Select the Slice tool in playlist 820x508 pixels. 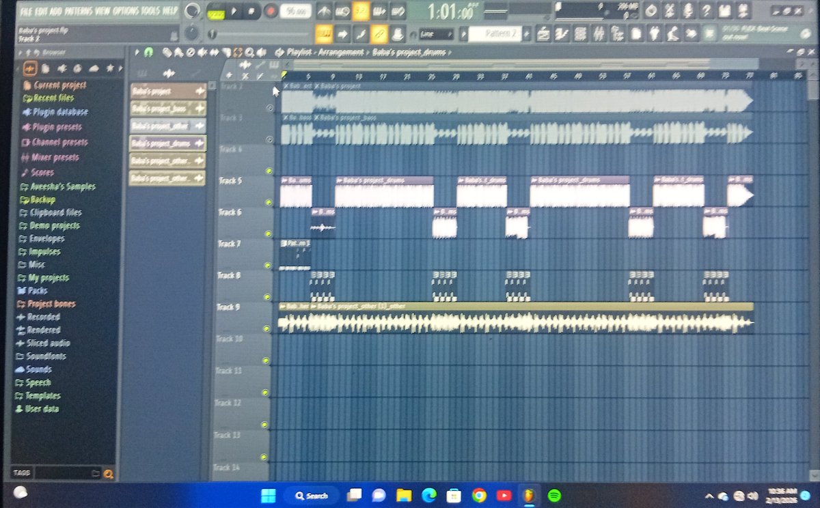click(x=226, y=53)
